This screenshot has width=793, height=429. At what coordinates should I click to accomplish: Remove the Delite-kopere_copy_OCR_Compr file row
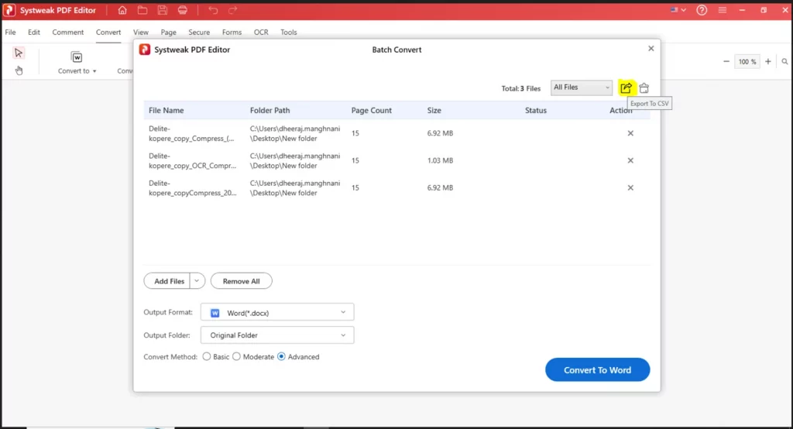pyautogui.click(x=630, y=160)
